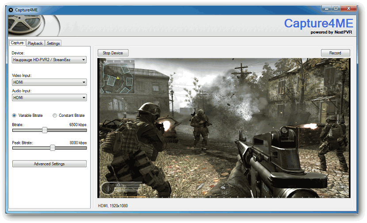Maximize the Capture4ME window
The width and height of the screenshot is (367, 223).
tap(336, 9)
